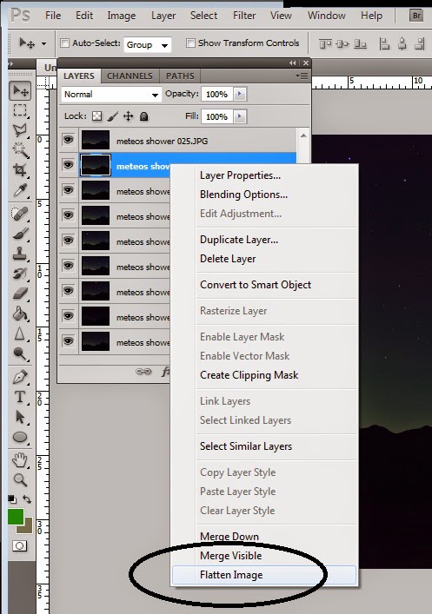Click the lock all padlock icon
432x614 pixels.
(x=144, y=116)
